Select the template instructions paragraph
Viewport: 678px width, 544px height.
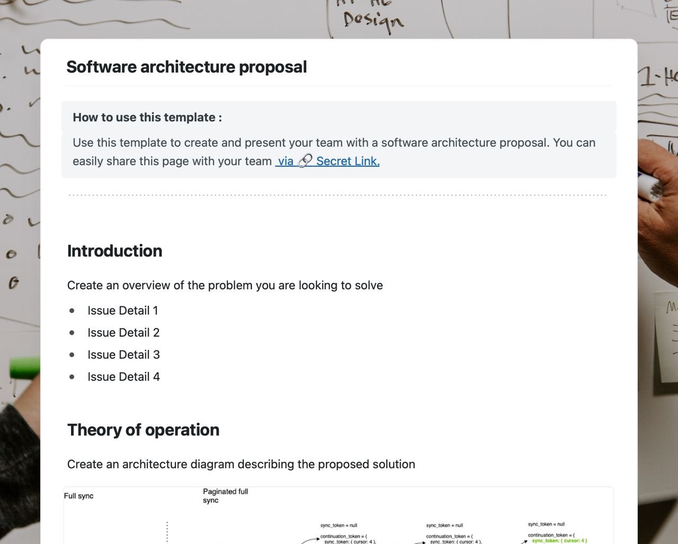pos(334,151)
